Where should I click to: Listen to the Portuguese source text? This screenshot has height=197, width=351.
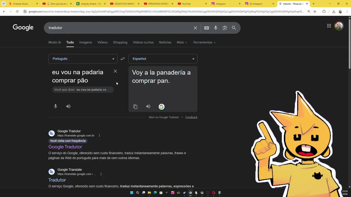[68, 106]
